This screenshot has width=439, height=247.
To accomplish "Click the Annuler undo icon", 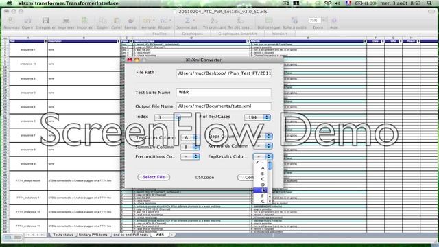I will coord(146,21).
